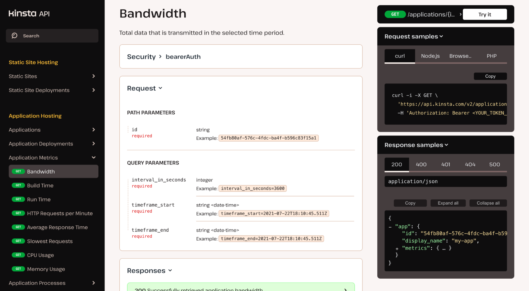Click the interval_in_seconds example input
The height and width of the screenshot is (291, 529).
[x=252, y=188]
